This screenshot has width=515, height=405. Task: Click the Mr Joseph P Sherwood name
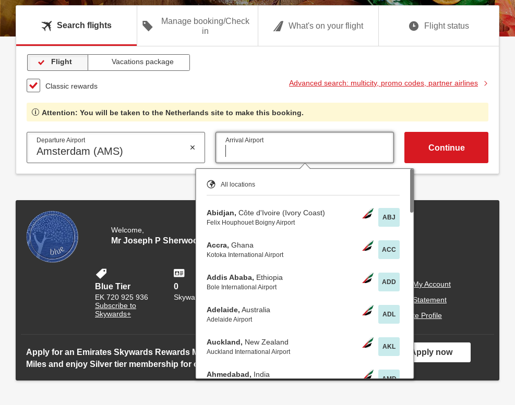tap(154, 241)
